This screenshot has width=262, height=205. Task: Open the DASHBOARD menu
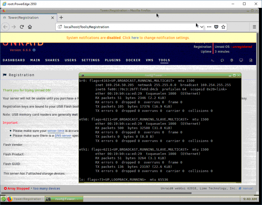pos(14,60)
